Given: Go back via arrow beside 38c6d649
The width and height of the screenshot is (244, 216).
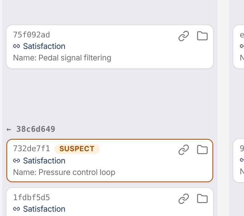Looking at the screenshot, I should click(x=9, y=129).
